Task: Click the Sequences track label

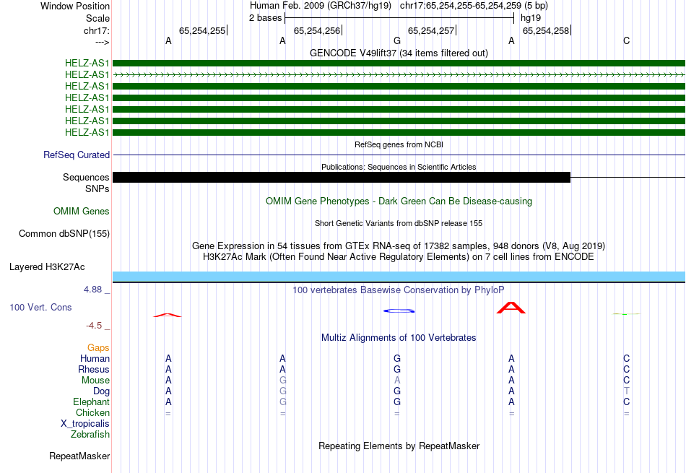Action: [x=86, y=177]
